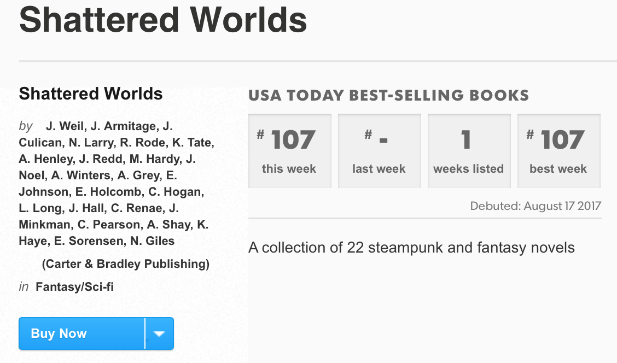Click the steampunk and fantasy collection description
This screenshot has width=617, height=363.
(x=411, y=248)
